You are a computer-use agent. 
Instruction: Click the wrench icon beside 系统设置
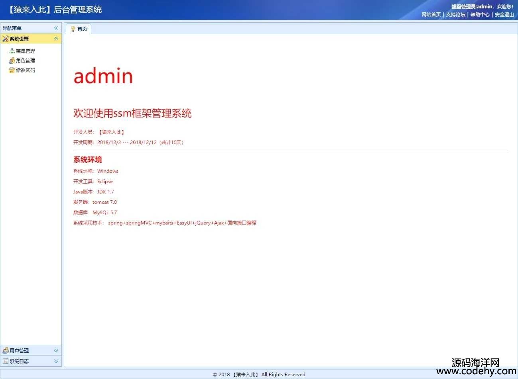point(6,39)
